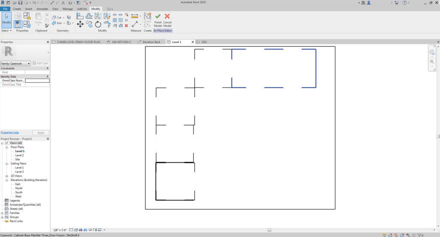Click the navigation wheel in view area
The image size is (440, 237).
coord(432,52)
